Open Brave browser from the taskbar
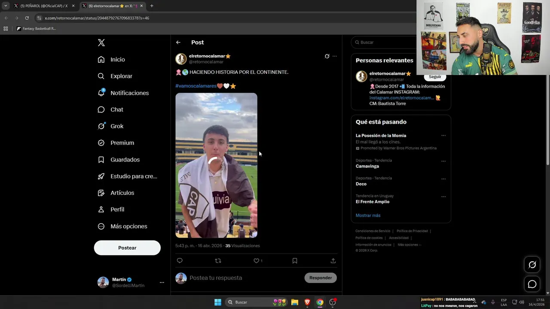This screenshot has height=309, width=550. [307, 302]
